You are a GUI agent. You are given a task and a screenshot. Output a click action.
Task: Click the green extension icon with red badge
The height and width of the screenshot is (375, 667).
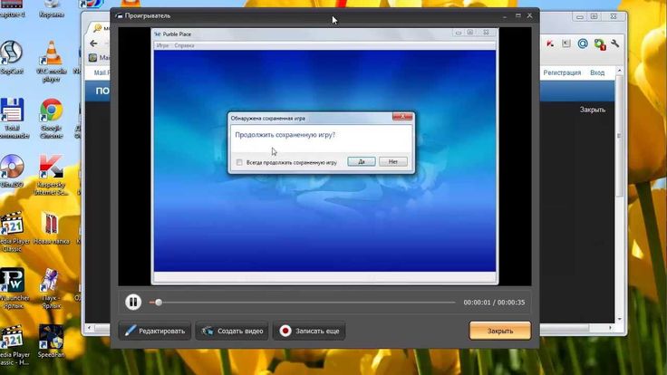pyautogui.click(x=600, y=43)
